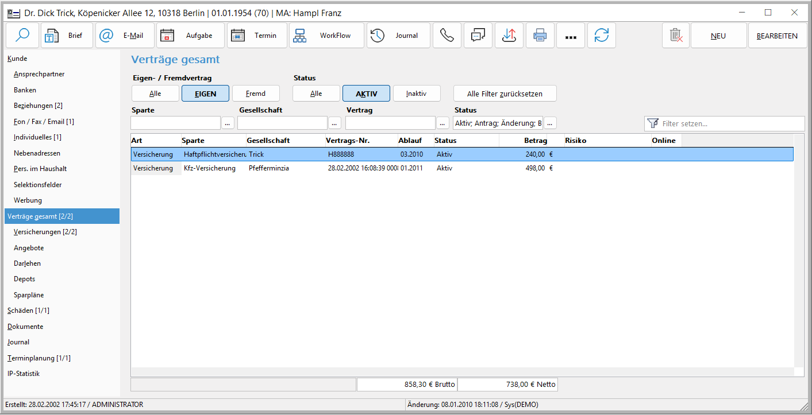Open the three-dots more options button
The width and height of the screenshot is (812, 415).
pos(571,36)
